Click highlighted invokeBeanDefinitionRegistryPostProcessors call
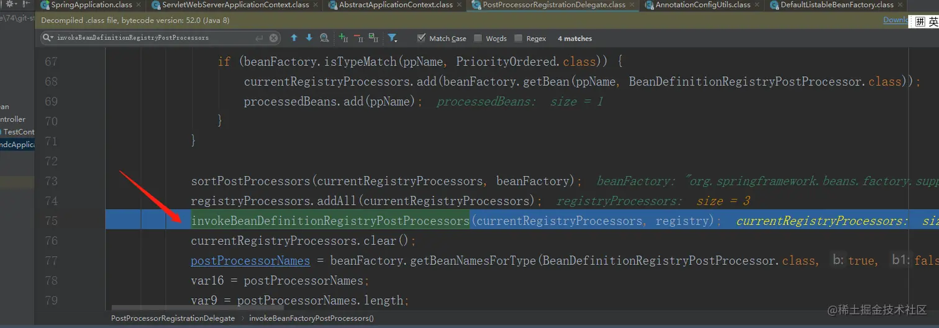The image size is (939, 328). click(330, 221)
